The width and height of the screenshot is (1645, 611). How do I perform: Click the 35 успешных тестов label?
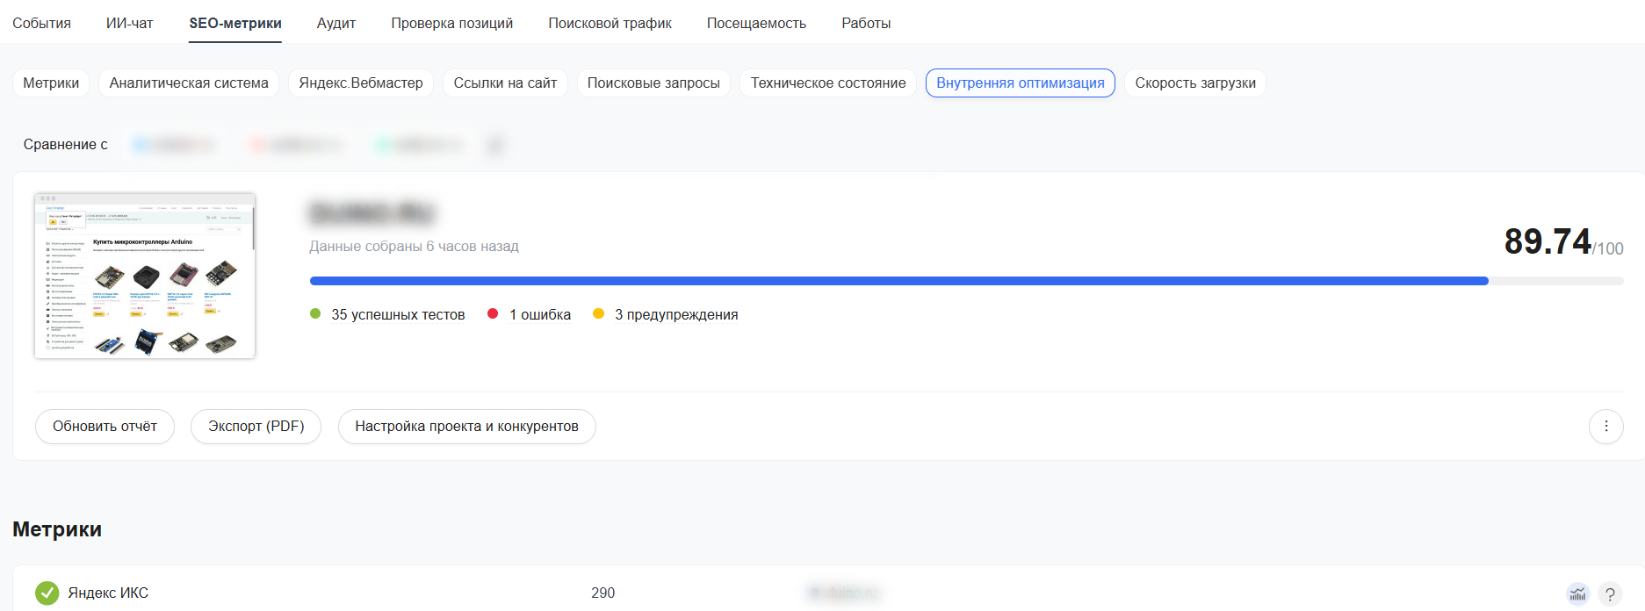tap(398, 314)
